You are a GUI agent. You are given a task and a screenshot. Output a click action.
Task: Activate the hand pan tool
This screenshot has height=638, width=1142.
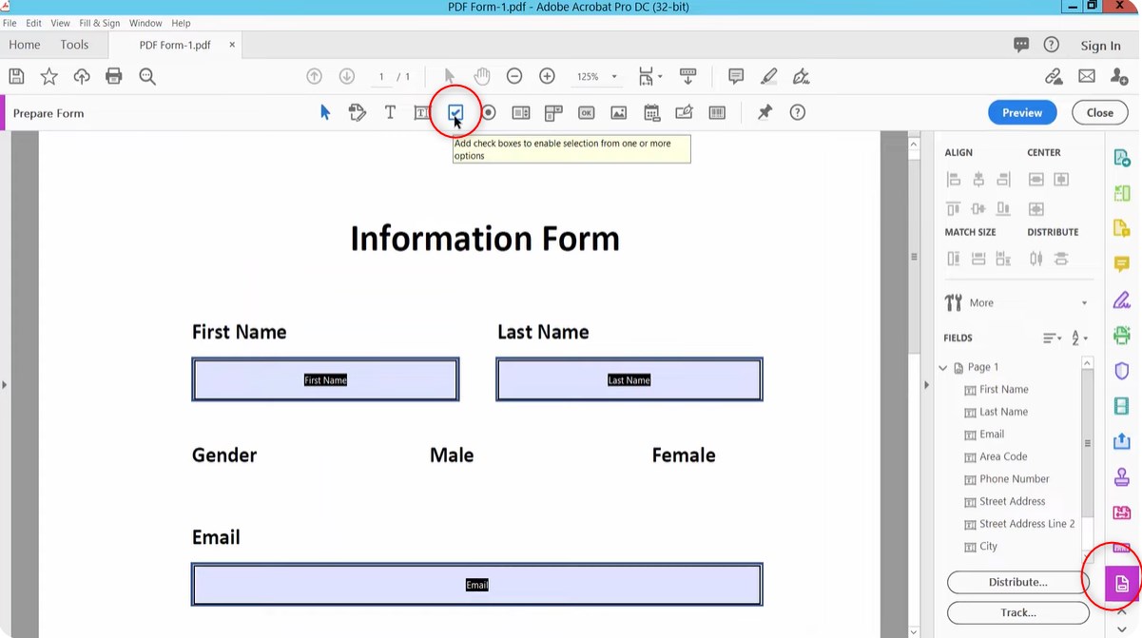click(x=482, y=76)
